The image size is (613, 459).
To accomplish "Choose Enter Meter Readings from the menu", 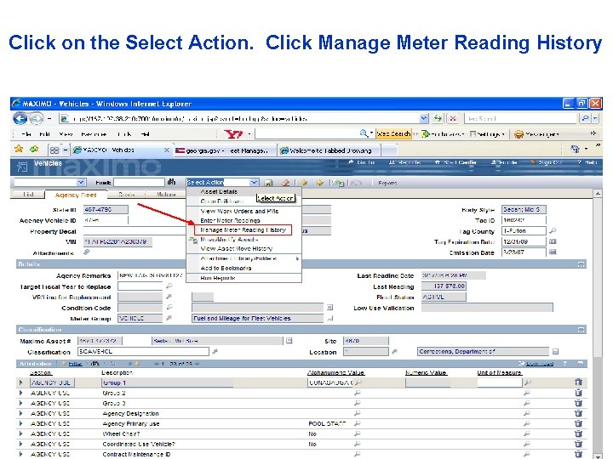I will coord(230,220).
